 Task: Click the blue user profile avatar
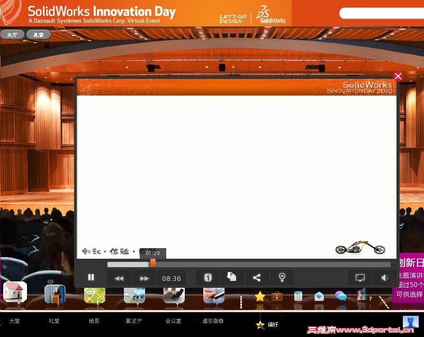tap(410, 322)
